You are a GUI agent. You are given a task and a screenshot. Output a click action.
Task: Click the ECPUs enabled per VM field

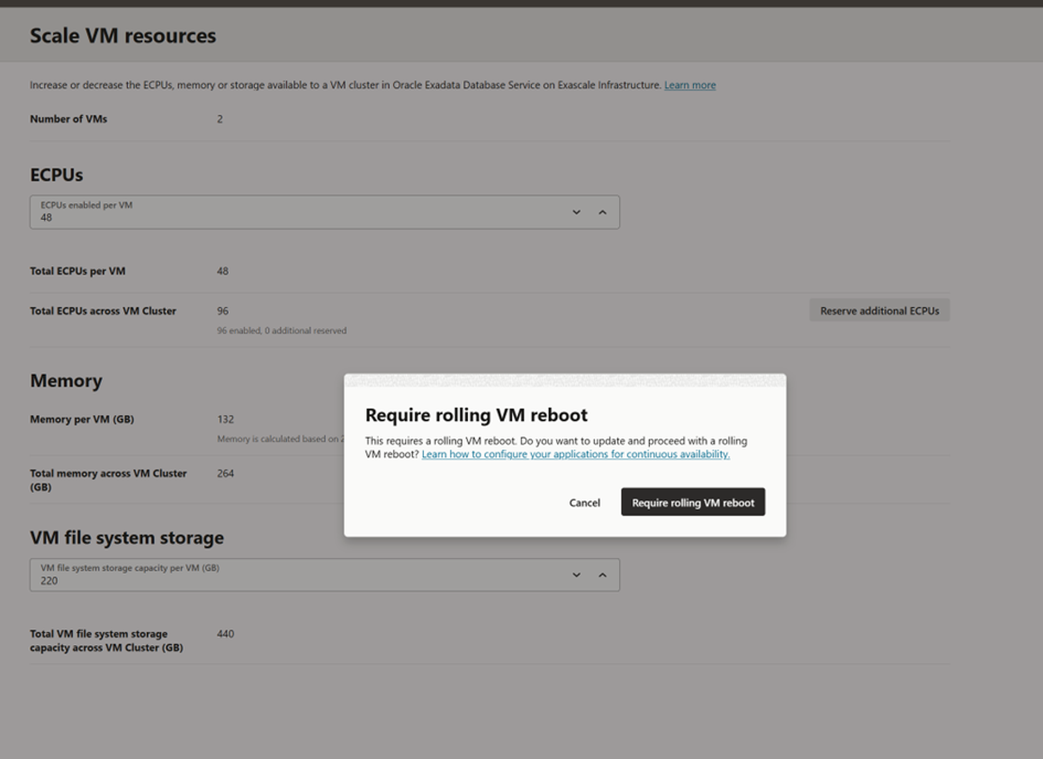pyautogui.click(x=293, y=213)
